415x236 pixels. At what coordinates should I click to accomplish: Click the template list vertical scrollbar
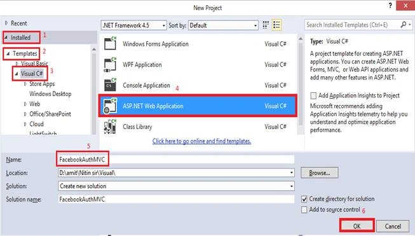tap(301, 85)
